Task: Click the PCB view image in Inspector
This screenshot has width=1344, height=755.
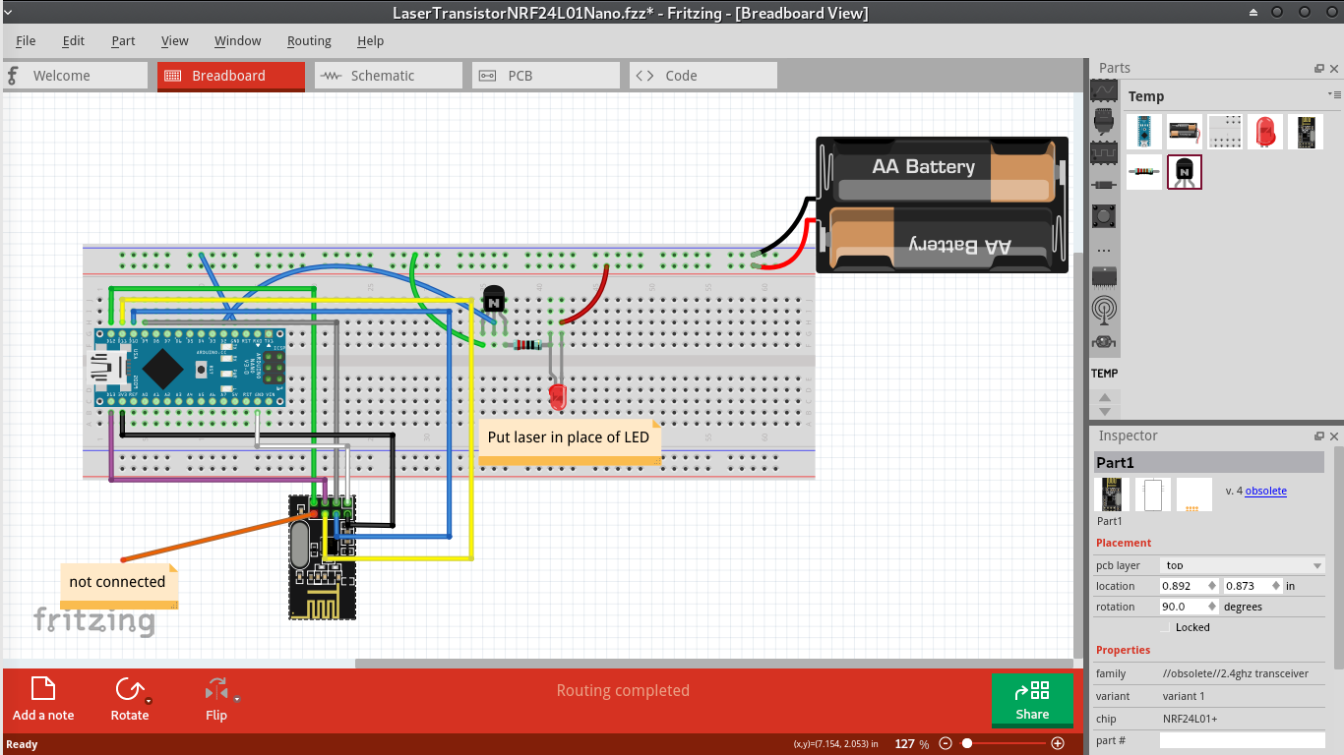Action: click(1193, 494)
